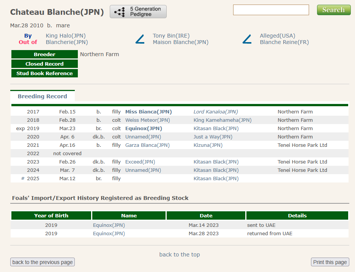Screen dimensions: 355x272
Task: Click 'Mar.14 2023' date cell
Action: click(204, 225)
